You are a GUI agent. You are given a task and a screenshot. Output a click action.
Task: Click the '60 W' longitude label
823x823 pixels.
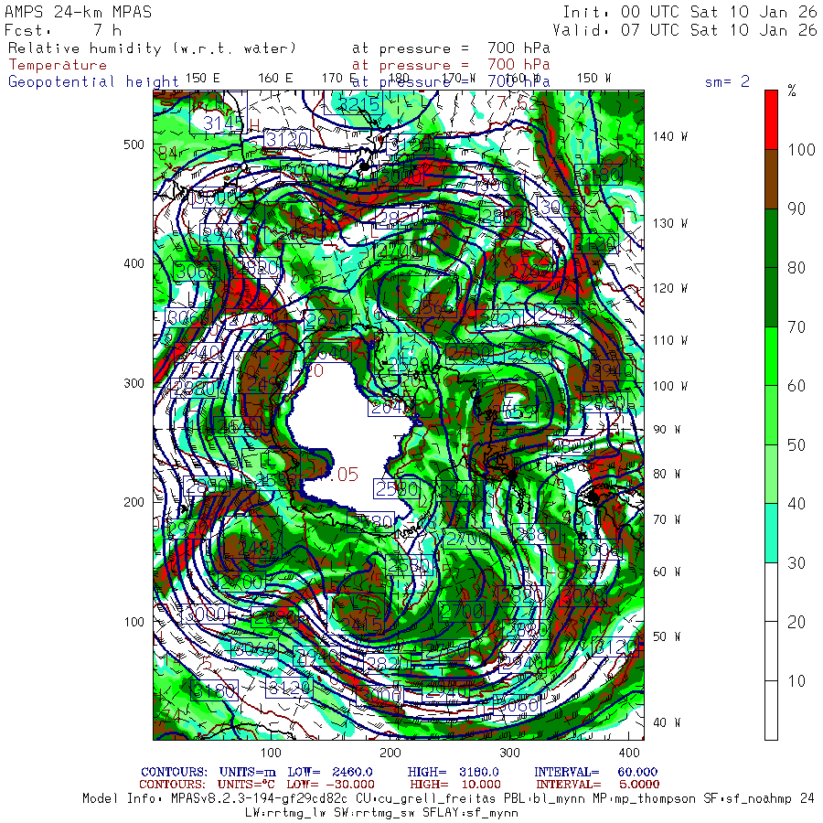tap(667, 572)
